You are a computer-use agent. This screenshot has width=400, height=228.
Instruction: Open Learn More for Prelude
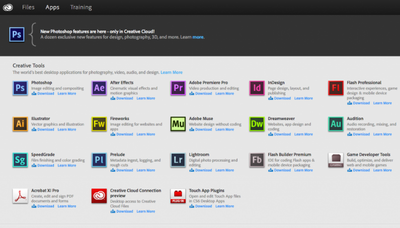tap(146, 170)
